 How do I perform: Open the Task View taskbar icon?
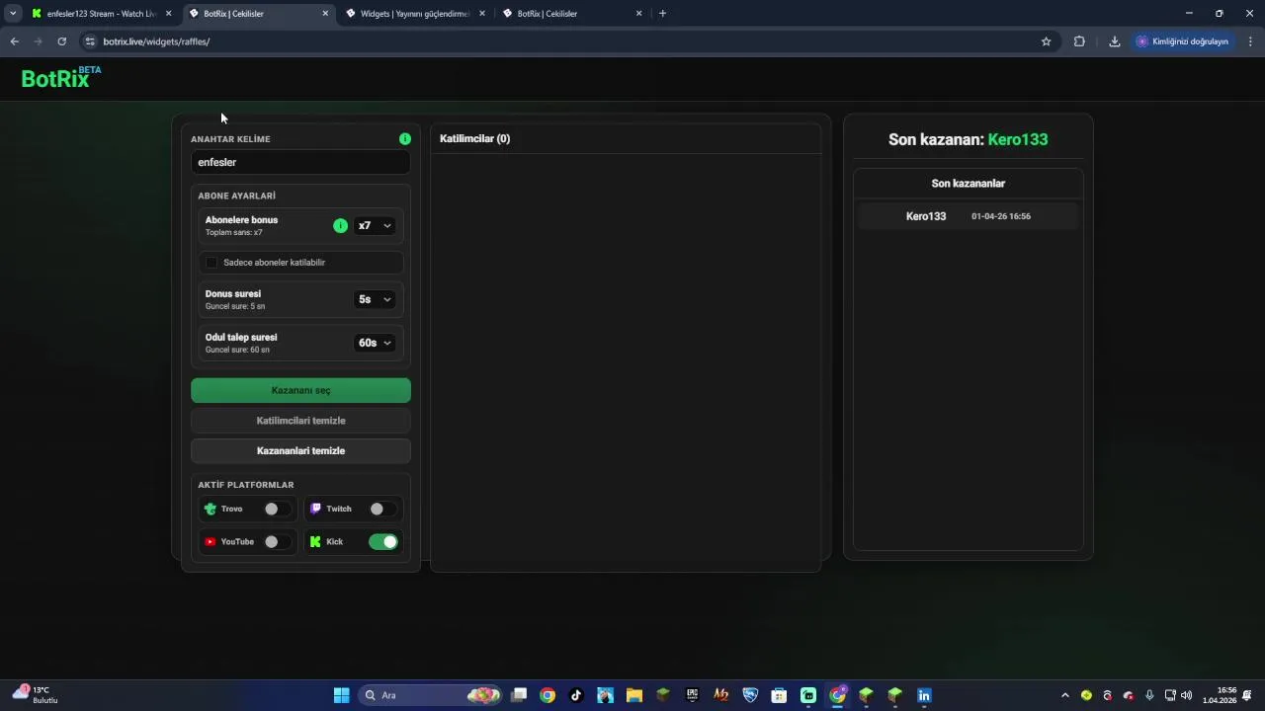click(x=519, y=695)
